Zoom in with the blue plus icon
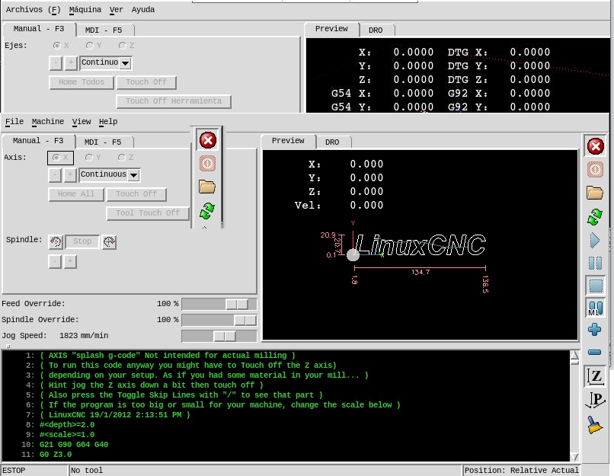Image resolution: width=614 pixels, height=476 pixels. (595, 330)
